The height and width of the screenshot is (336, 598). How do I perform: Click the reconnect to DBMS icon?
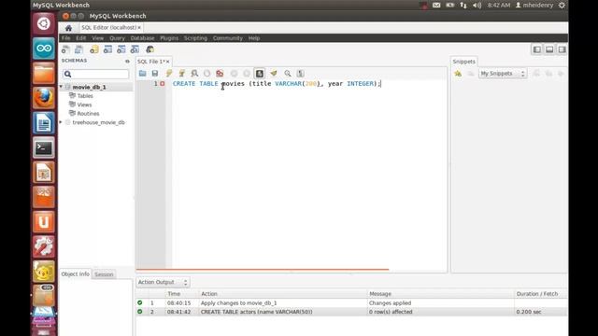(150, 49)
